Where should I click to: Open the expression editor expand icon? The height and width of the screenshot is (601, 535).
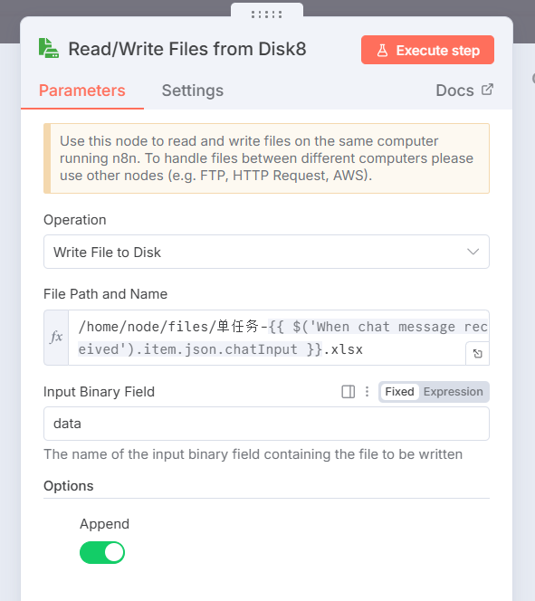(477, 353)
